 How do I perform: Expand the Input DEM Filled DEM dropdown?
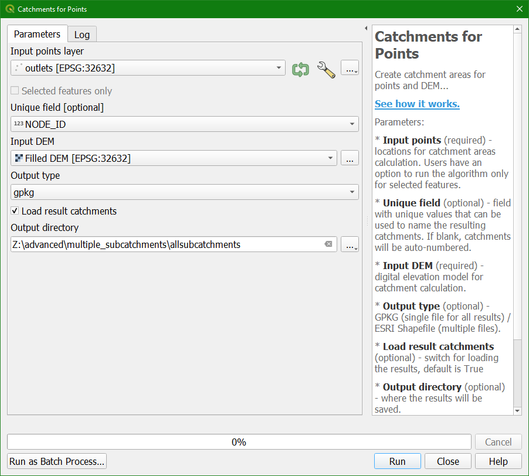330,158
